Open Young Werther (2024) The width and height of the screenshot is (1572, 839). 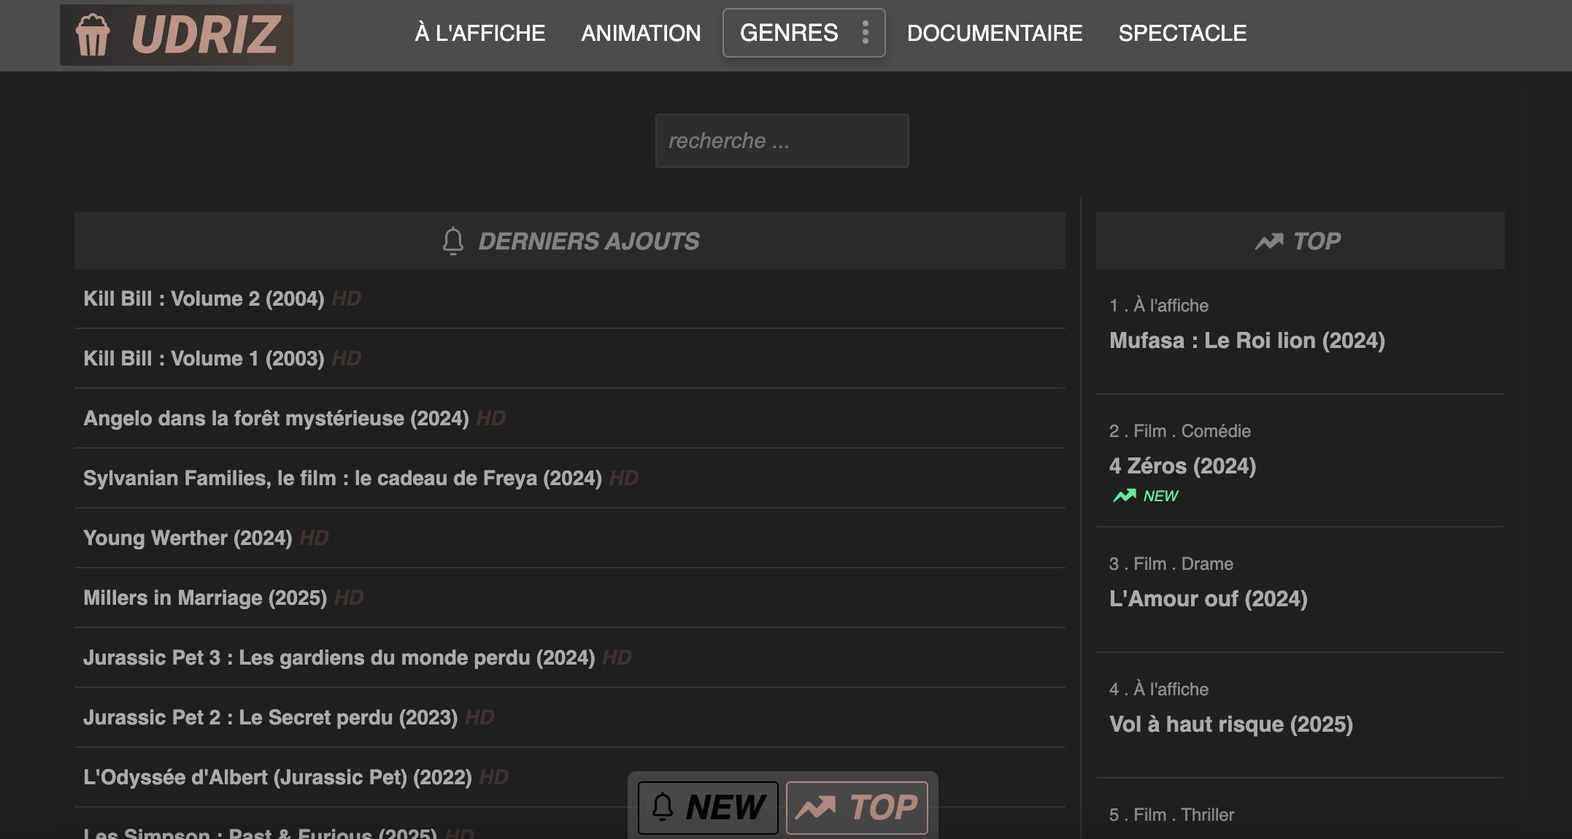(x=188, y=538)
